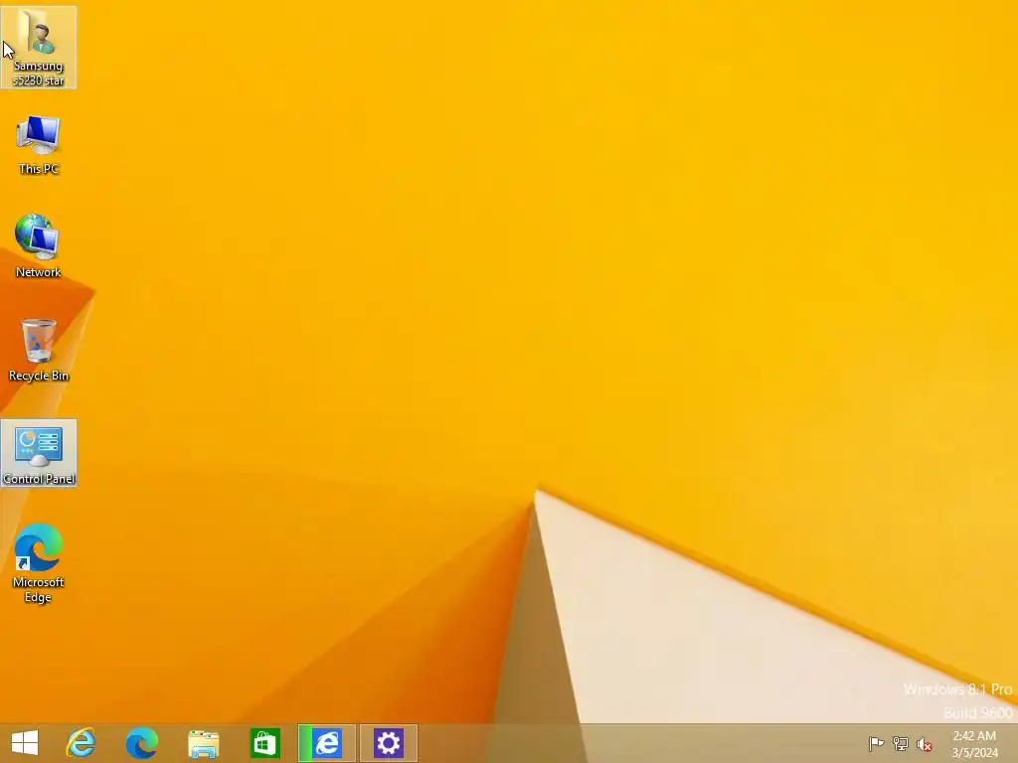Open the network status tray icon
Viewport: 1018px width, 763px height.
[900, 743]
